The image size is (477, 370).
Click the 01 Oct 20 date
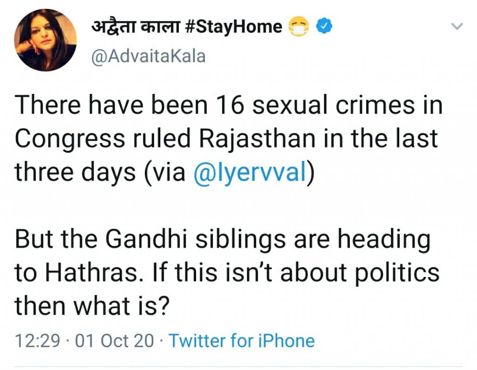click(x=115, y=341)
